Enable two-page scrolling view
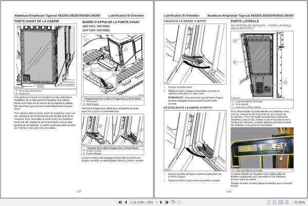The image size is (308, 206). coord(287,202)
